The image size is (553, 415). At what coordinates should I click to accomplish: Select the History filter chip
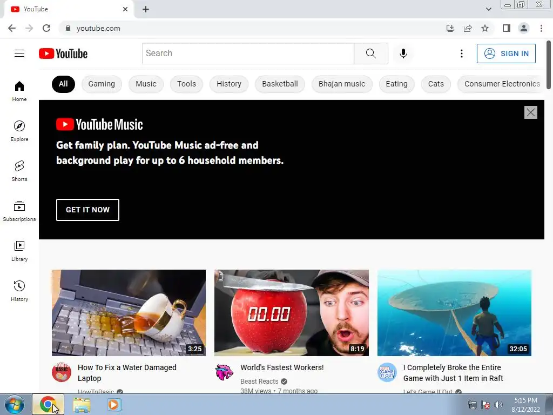(x=229, y=84)
